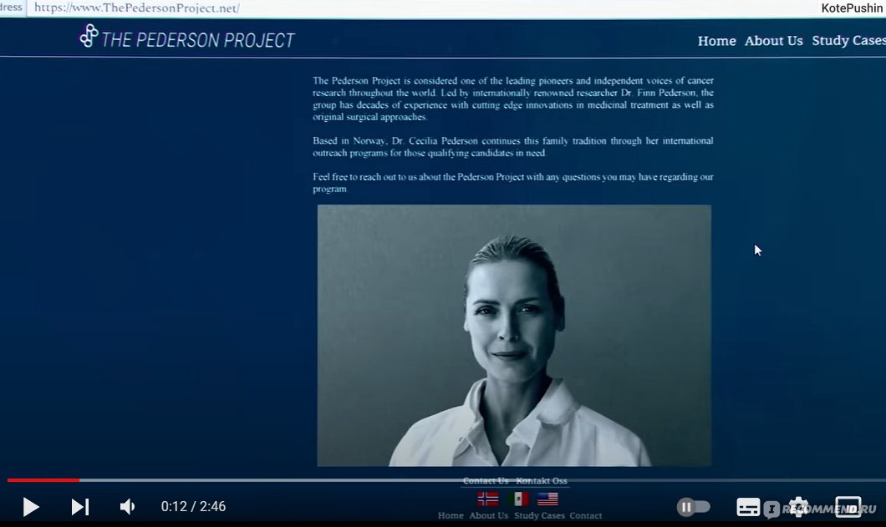Viewport: 886px width, 527px height.
Task: Open Home in the top navigation
Action: [x=716, y=41]
